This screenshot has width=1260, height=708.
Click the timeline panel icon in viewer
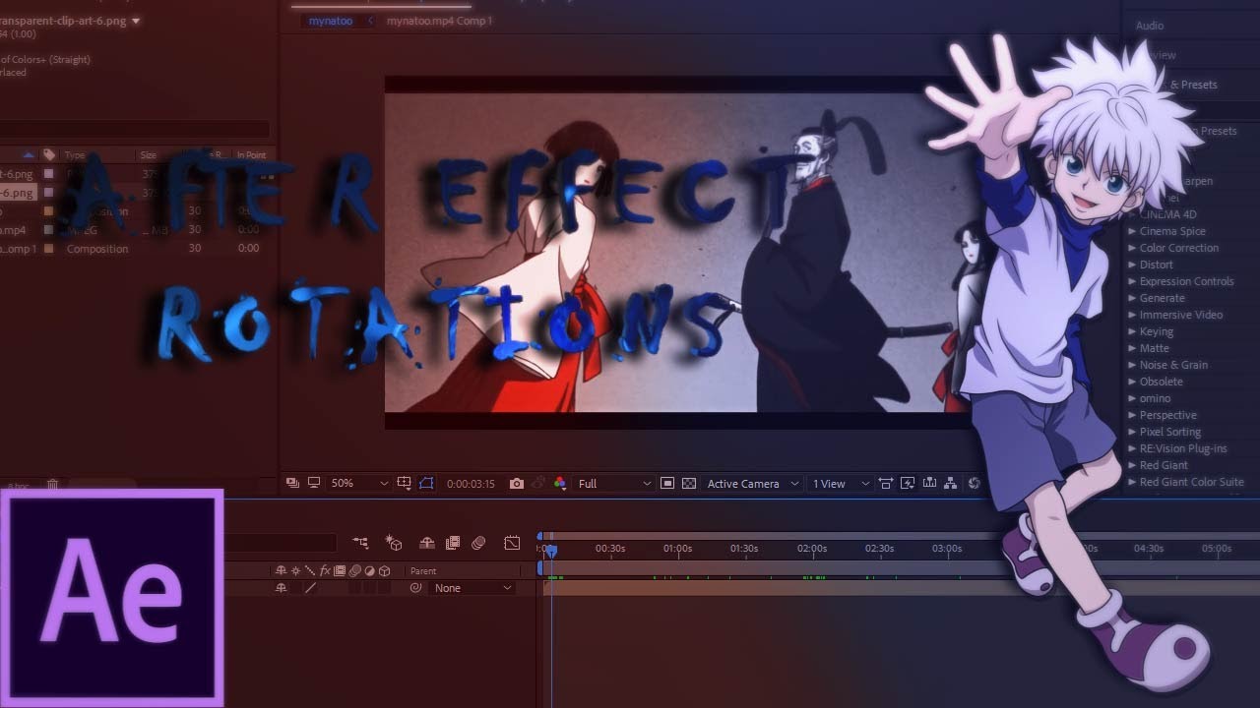click(x=928, y=483)
